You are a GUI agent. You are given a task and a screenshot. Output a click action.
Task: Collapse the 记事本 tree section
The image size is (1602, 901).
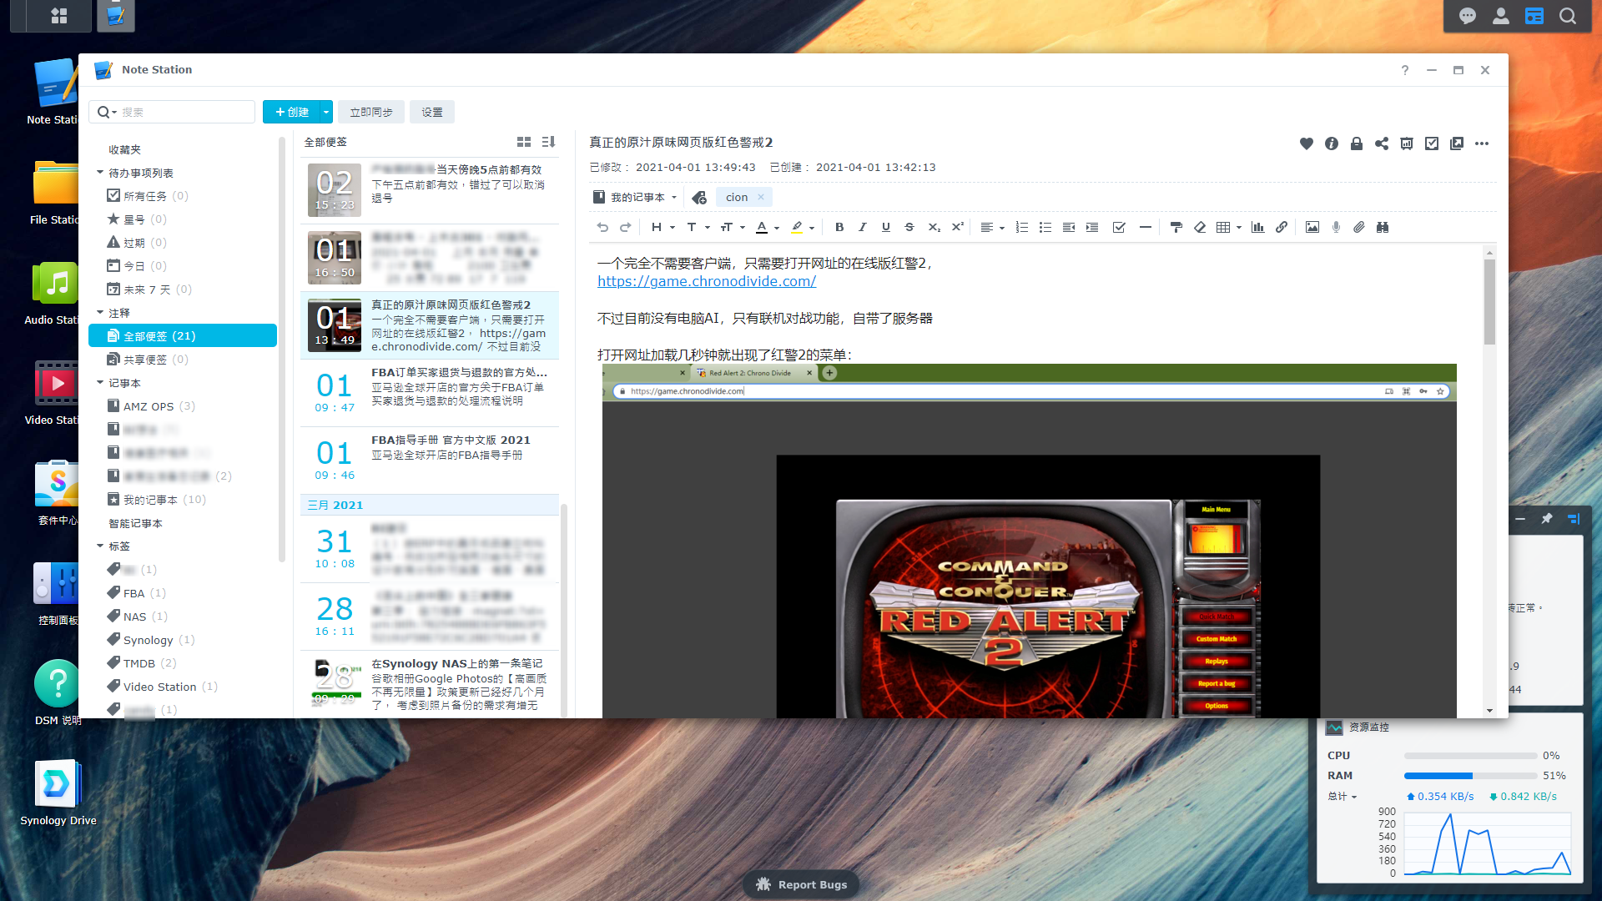[100, 383]
